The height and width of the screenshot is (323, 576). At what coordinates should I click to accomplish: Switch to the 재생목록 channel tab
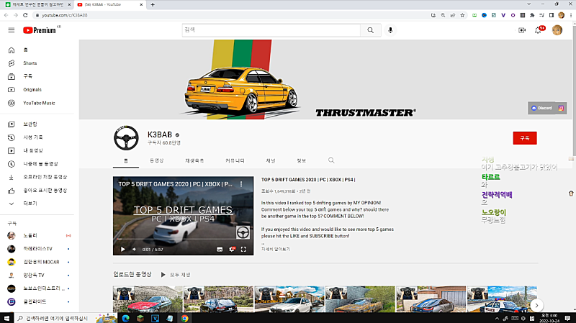195,160
